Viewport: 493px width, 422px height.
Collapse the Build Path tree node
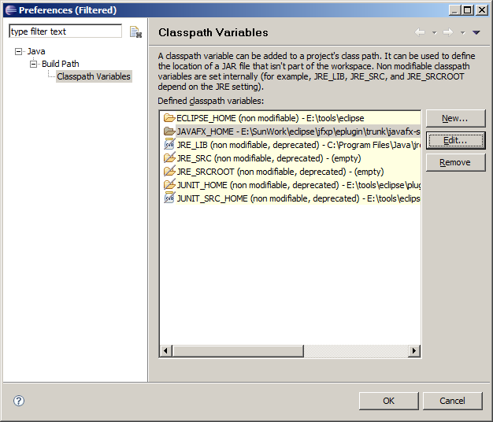point(34,65)
